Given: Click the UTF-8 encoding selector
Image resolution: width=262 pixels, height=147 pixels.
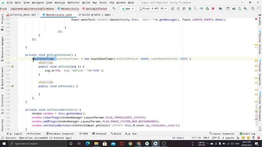Looking at the screenshot, I should pos(216,138).
